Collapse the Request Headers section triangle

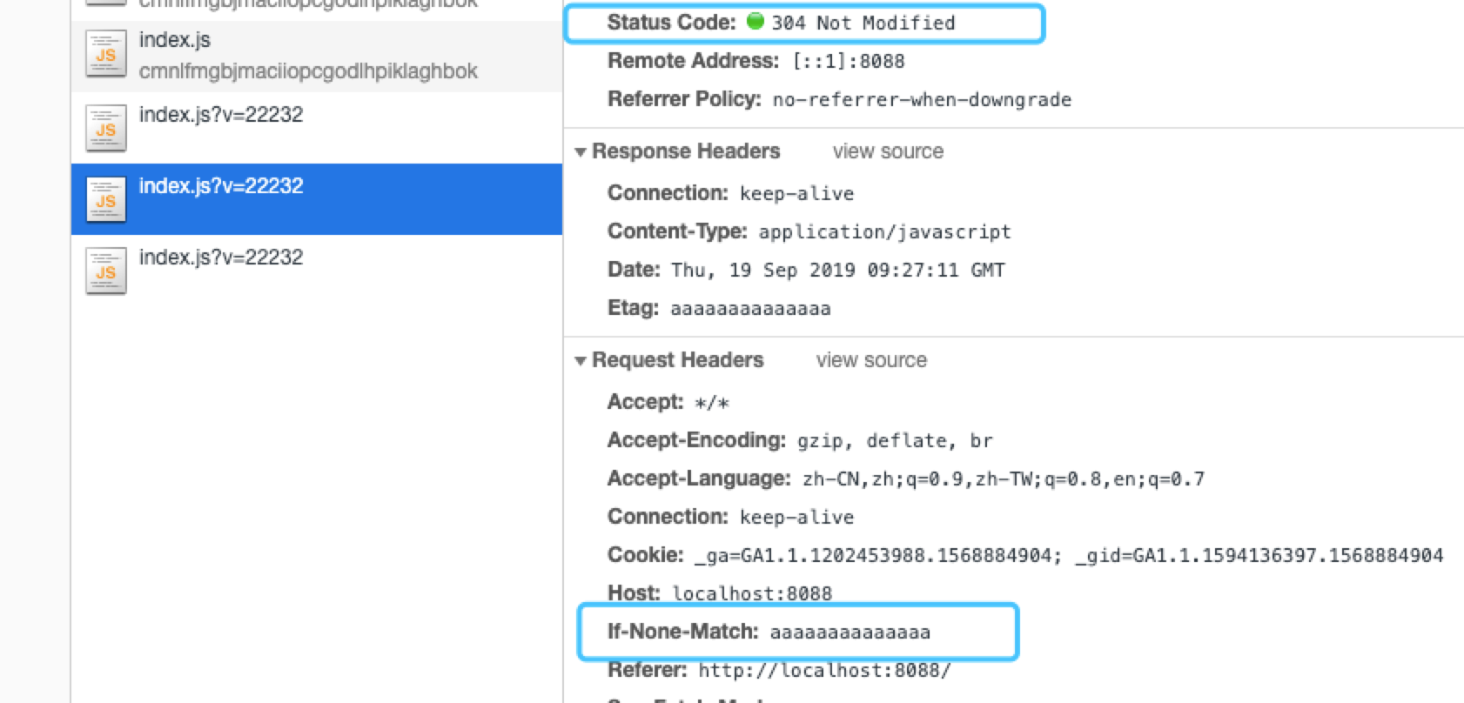581,361
